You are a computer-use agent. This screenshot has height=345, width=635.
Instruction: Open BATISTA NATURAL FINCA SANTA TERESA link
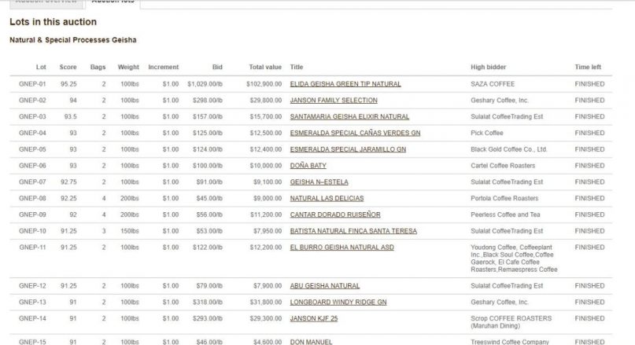click(353, 231)
